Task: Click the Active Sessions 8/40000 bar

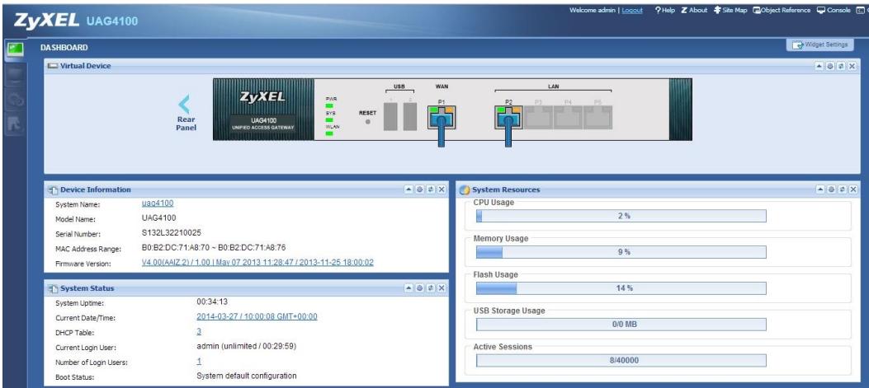Action: pos(621,360)
